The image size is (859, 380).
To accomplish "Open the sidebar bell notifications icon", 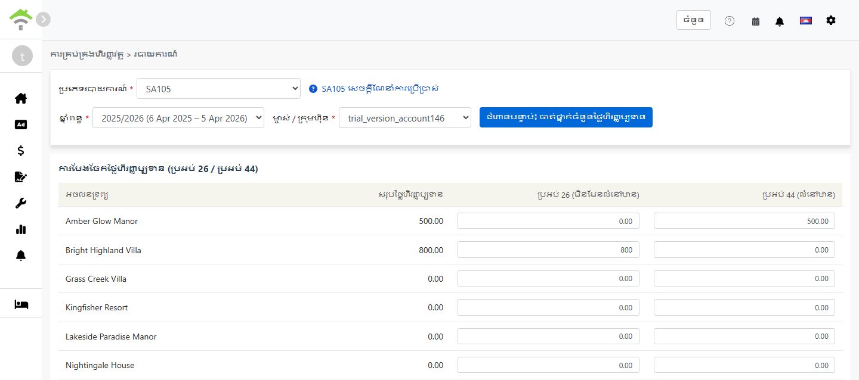I will 21,256.
